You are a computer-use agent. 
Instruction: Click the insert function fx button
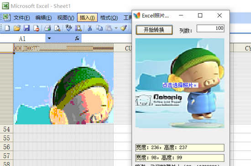[77, 38]
